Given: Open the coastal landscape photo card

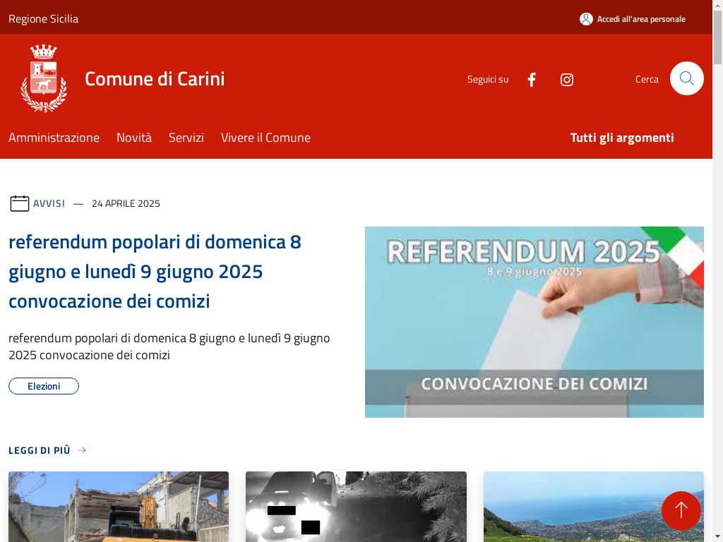Looking at the screenshot, I should click(593, 507).
